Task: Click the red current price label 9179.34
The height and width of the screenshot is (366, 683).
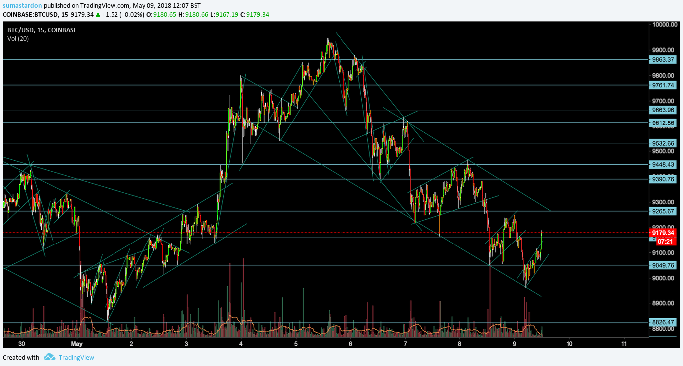Action: [x=663, y=233]
